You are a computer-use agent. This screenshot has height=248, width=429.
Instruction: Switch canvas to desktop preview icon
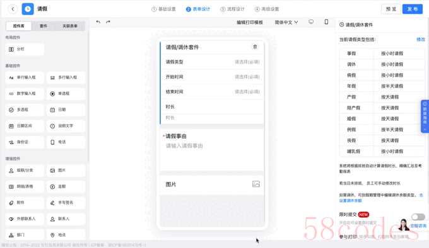(311, 22)
